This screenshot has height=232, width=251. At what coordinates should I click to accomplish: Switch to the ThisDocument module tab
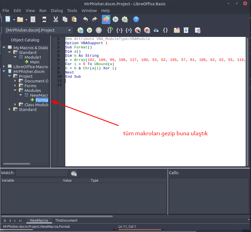[x=66, y=220]
